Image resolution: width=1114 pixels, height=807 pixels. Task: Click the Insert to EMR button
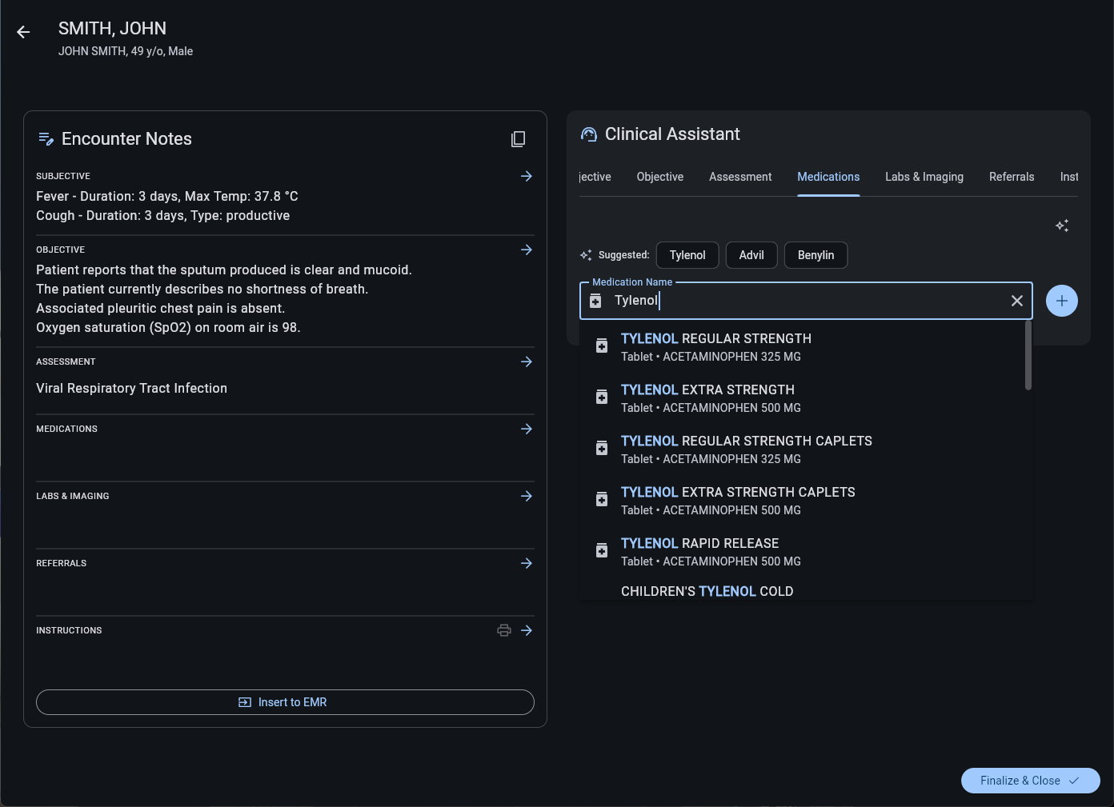pyautogui.click(x=285, y=702)
